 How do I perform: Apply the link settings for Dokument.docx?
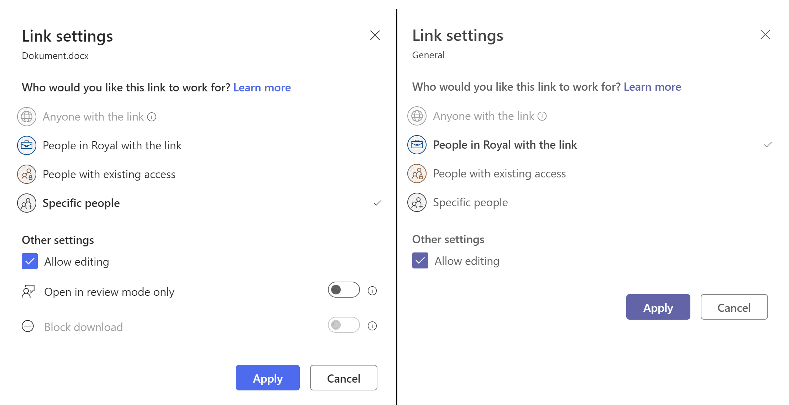[267, 378]
